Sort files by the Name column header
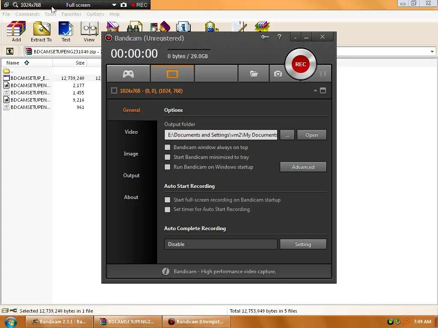This screenshot has height=328, width=438. click(x=27, y=63)
